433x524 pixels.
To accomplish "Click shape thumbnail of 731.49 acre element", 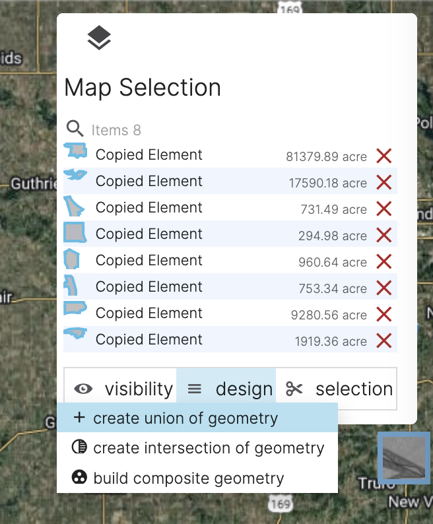I will point(74,206).
